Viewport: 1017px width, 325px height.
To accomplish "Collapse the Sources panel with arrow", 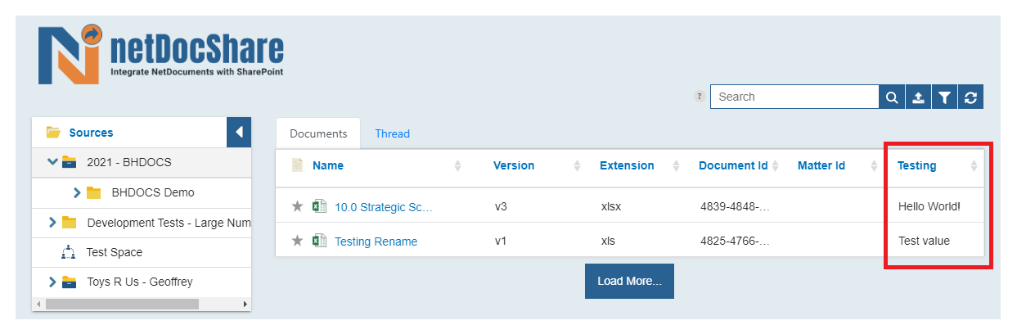I will tap(239, 132).
